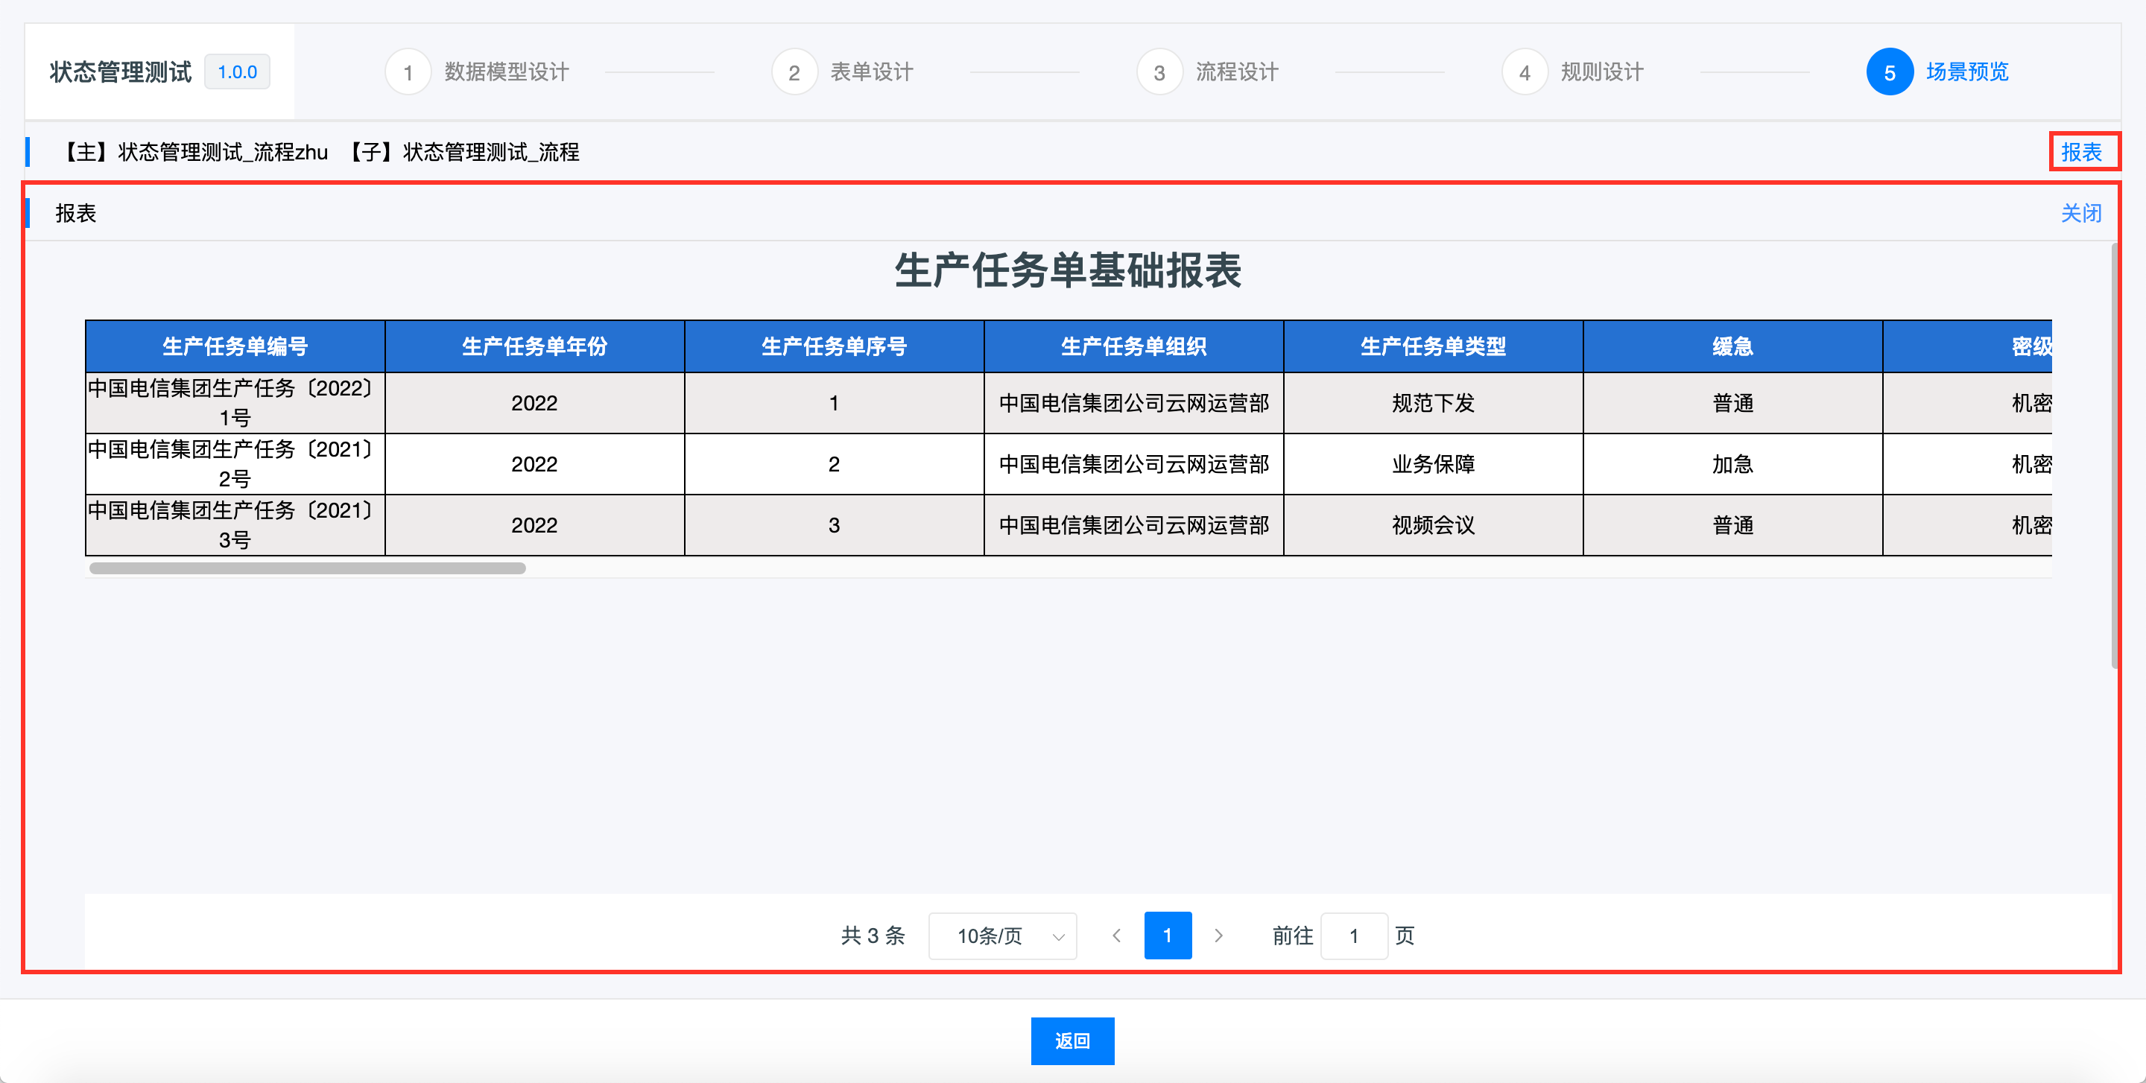Open the 10条/页 page size dropdown

point(1002,936)
